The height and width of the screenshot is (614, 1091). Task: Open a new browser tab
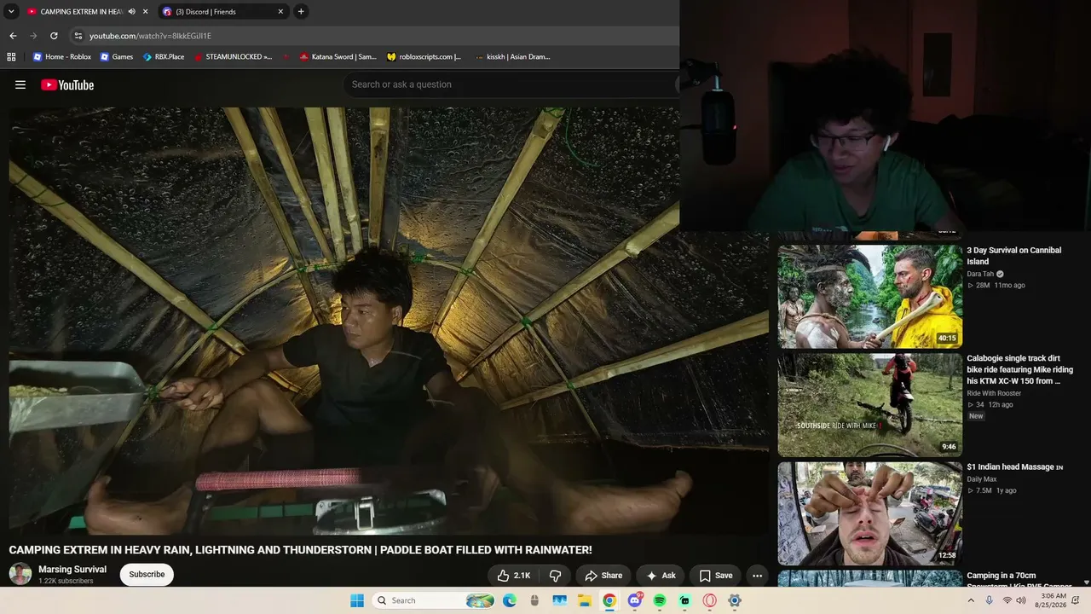tap(301, 12)
